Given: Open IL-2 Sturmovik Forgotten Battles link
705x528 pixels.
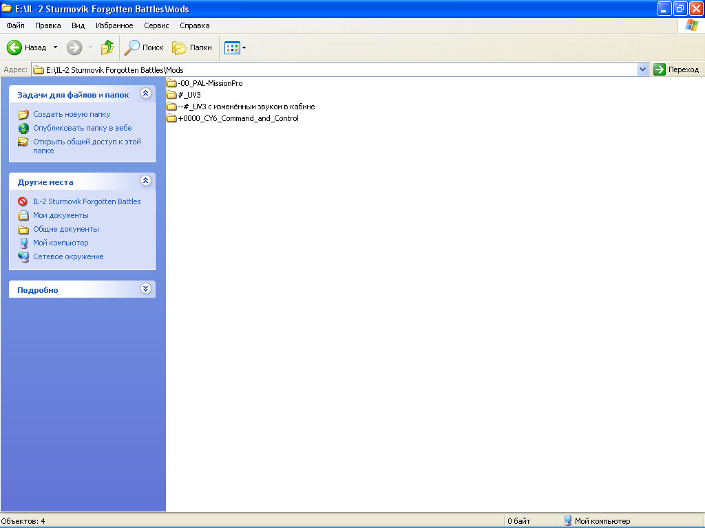Looking at the screenshot, I should click(87, 201).
